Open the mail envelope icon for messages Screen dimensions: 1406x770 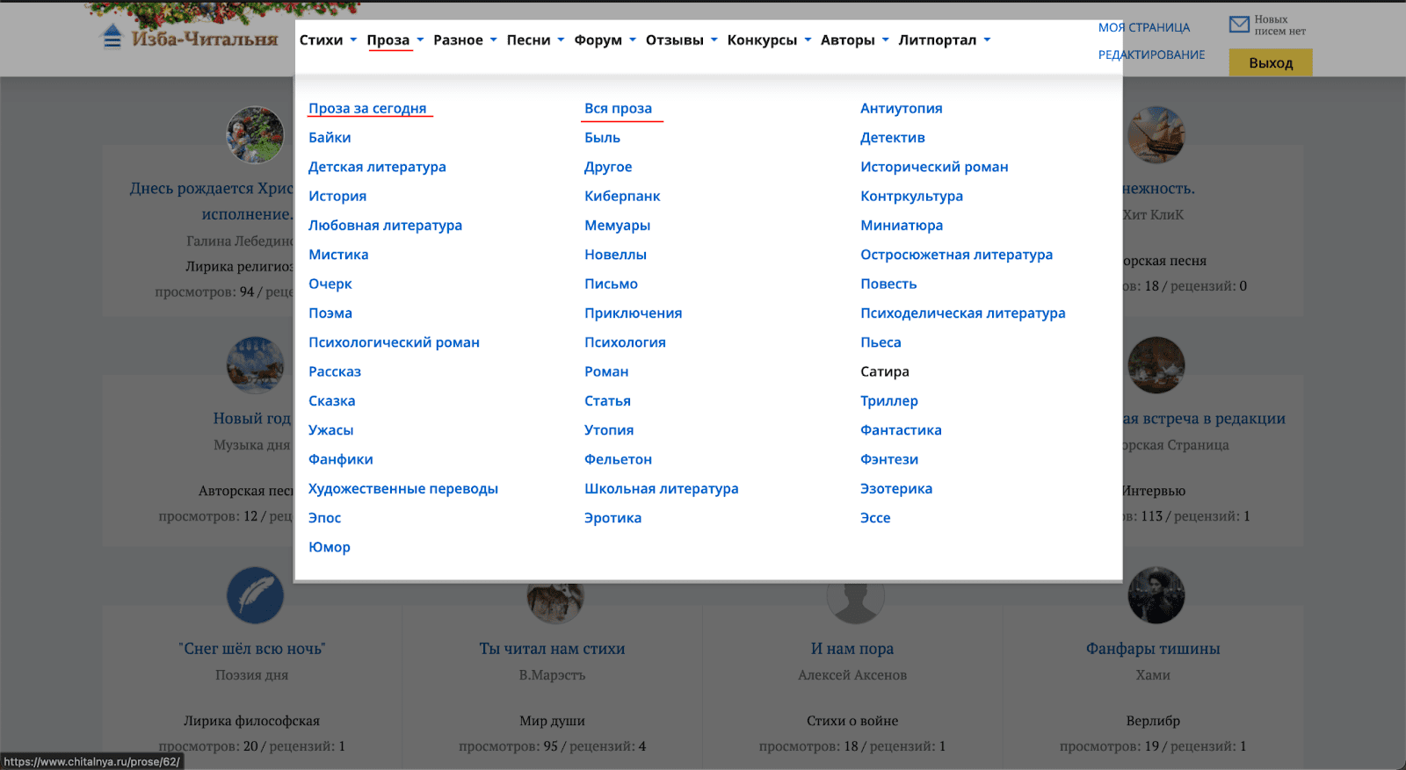coord(1239,25)
